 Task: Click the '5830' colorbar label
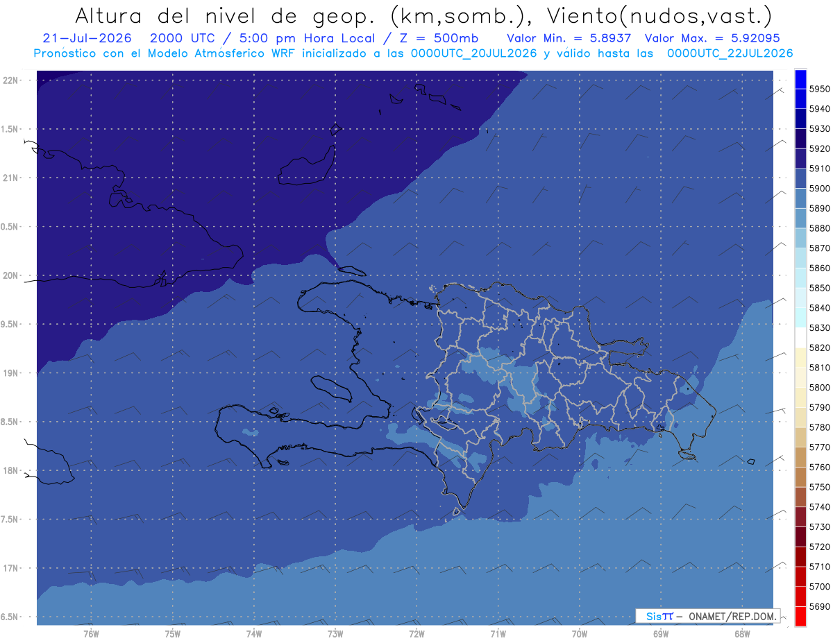819,327
